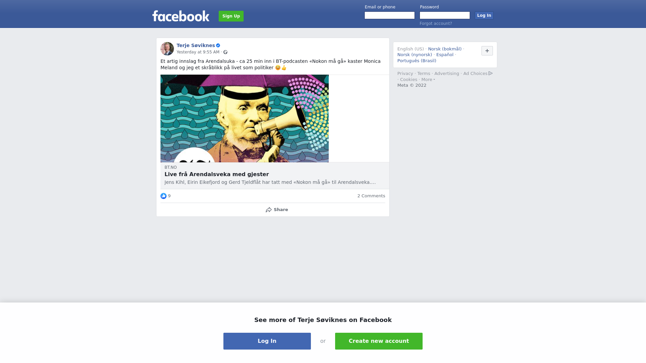The height and width of the screenshot is (363, 646).
Task: Expand the More footer dropdown
Action: (428, 80)
